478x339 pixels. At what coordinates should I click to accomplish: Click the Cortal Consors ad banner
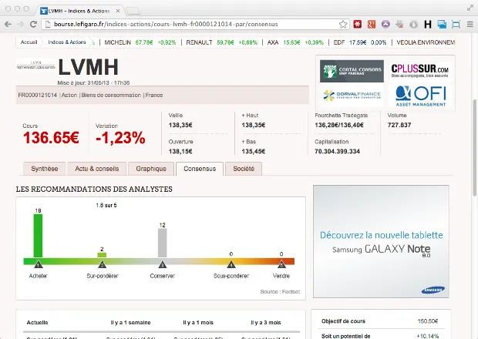click(352, 71)
